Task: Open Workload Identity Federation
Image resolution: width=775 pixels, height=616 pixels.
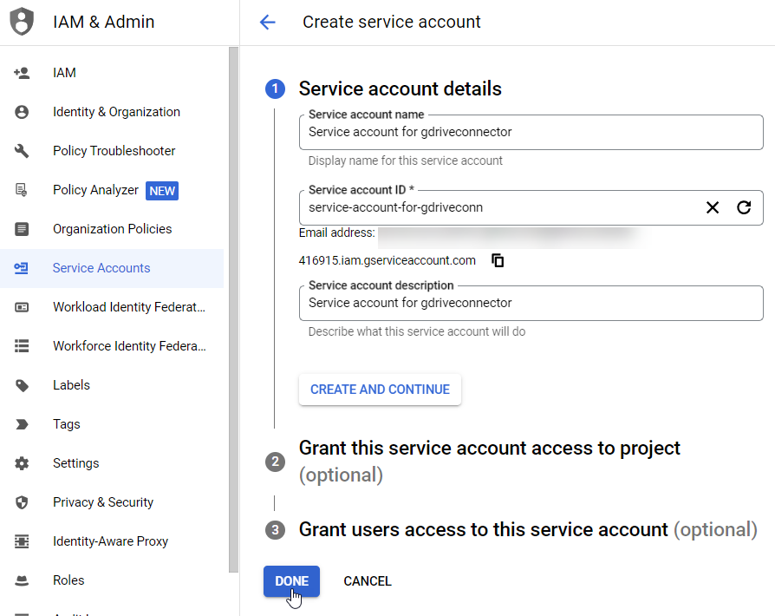Action: tap(112, 307)
